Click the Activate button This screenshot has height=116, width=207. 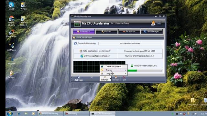(79, 79)
